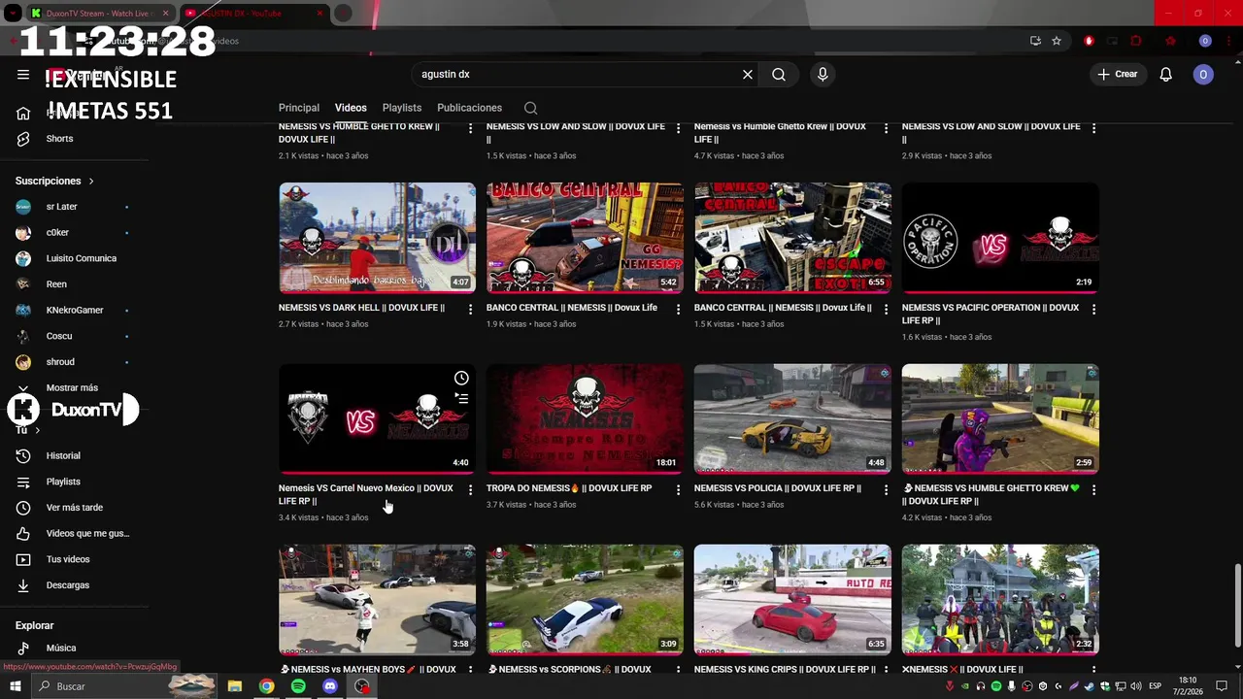Play NEMESIS vs MAYHEN BOYS thumbnail
Screen dimensions: 1243x699
377,599
